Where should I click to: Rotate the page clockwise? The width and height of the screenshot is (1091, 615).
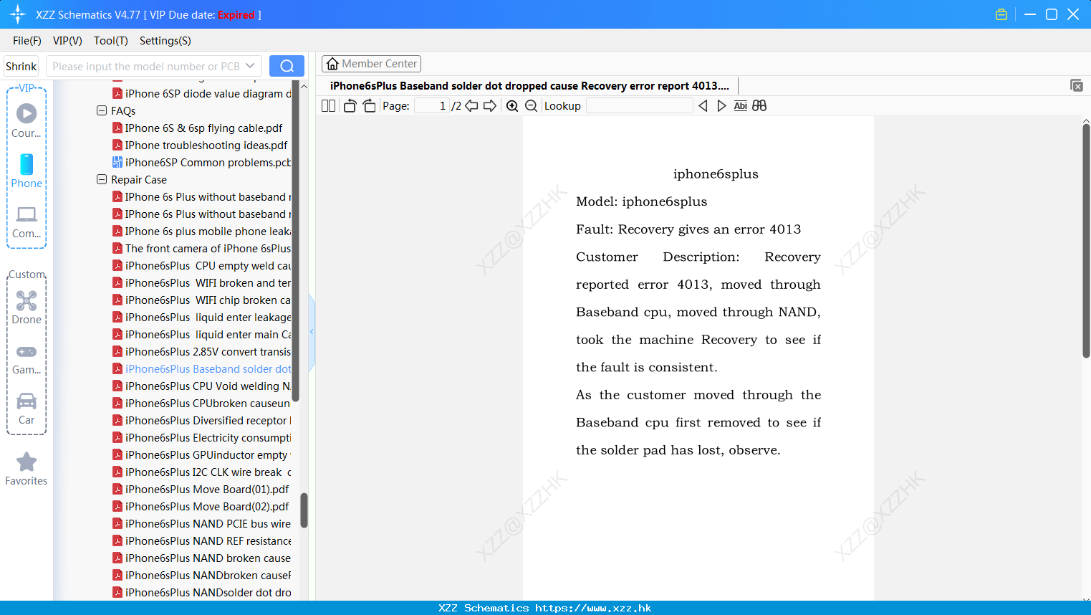(x=369, y=106)
